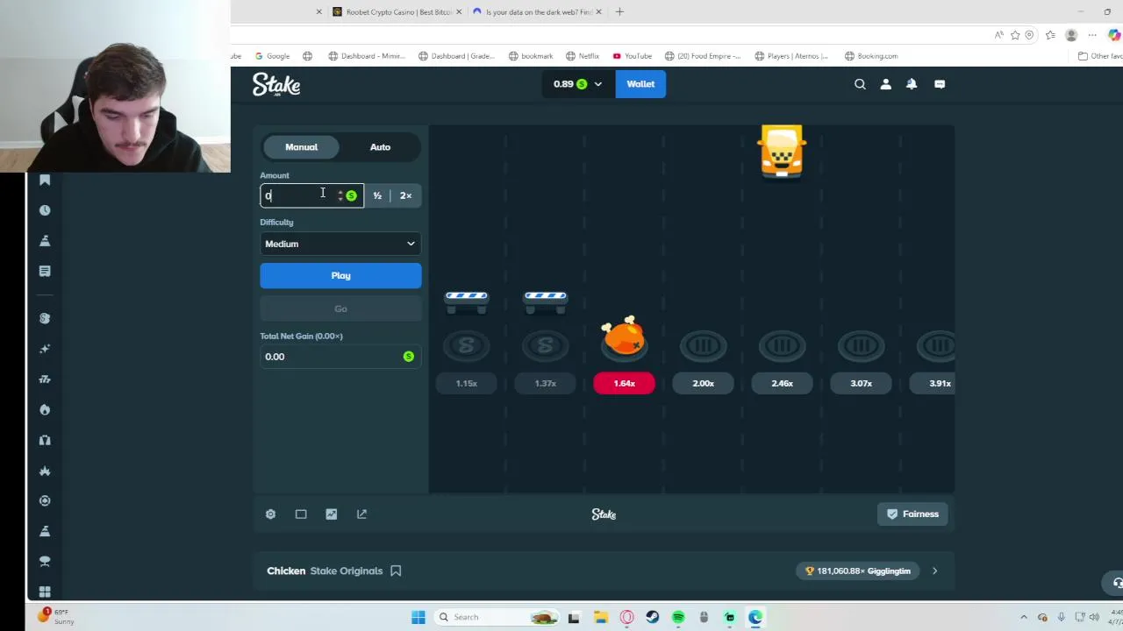Click the 181,060.88× Gigglingtim record

859,571
